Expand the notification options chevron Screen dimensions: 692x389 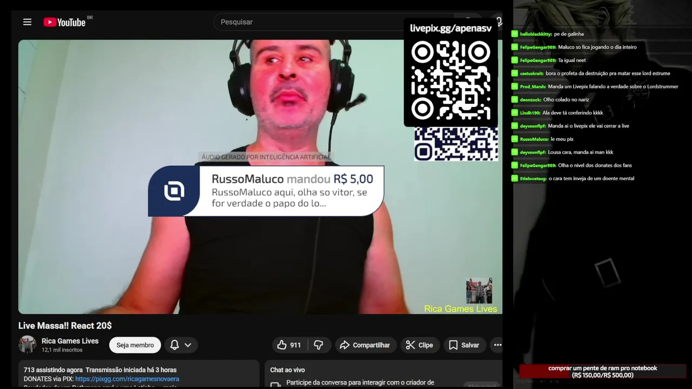tap(188, 345)
